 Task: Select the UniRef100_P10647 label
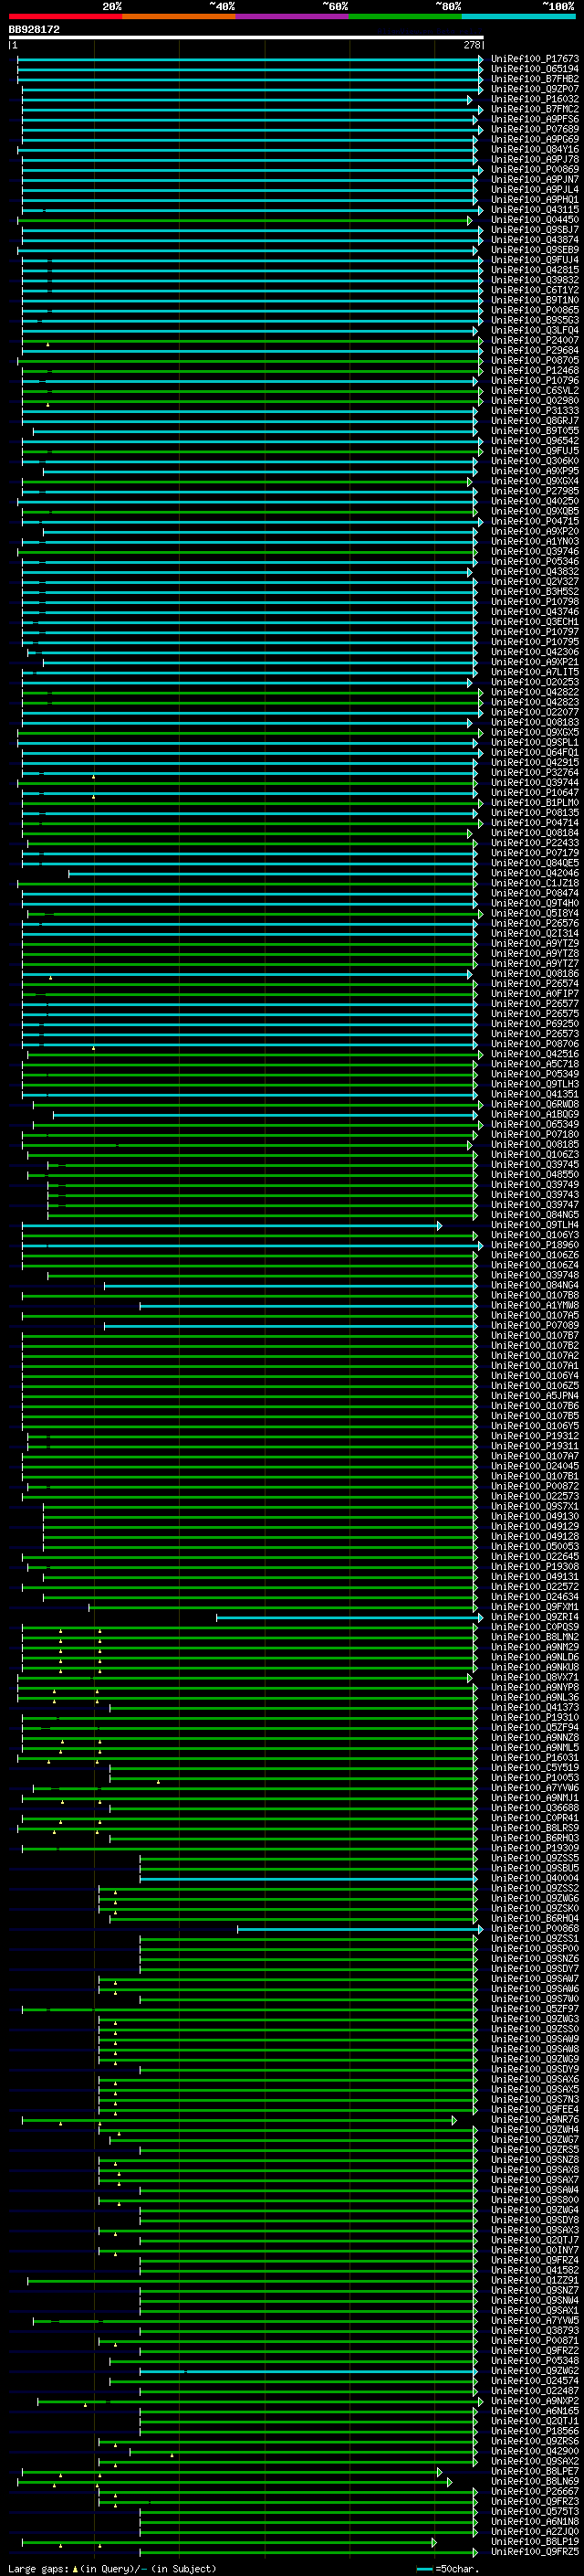point(535,793)
